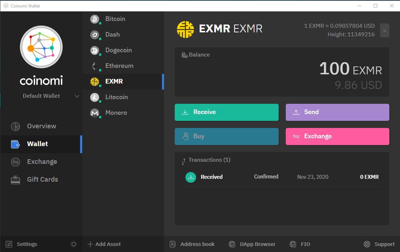400x252 pixels.
Task: Click the Balance coins icon
Action: point(184,55)
